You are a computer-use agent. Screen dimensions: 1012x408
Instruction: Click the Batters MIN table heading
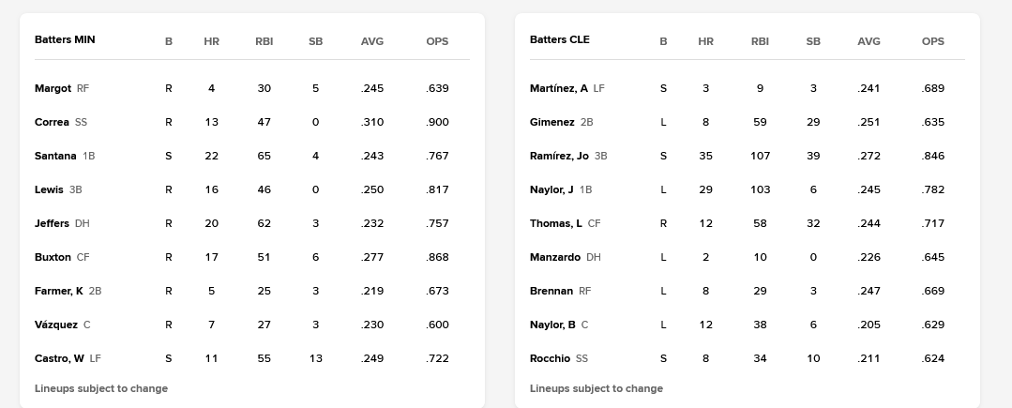[x=65, y=40]
